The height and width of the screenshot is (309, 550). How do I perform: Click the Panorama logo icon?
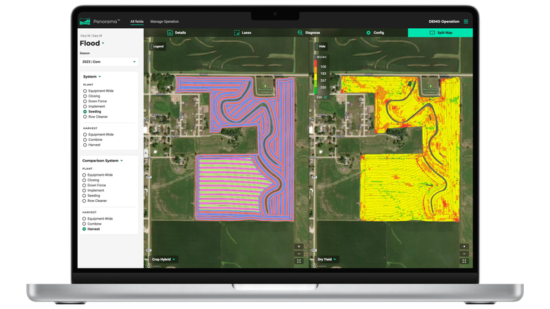coord(85,21)
